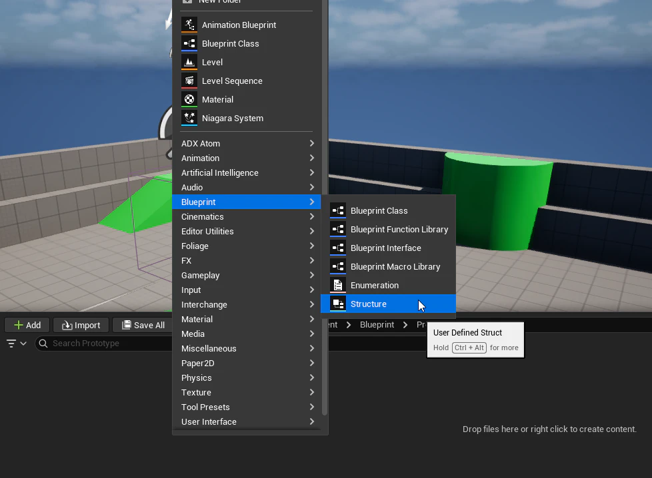Open the Tool Presets submenu
The image size is (652, 478).
247,407
